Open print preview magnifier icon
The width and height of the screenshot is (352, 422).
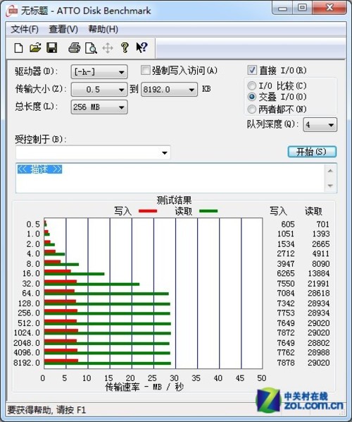tap(91, 48)
